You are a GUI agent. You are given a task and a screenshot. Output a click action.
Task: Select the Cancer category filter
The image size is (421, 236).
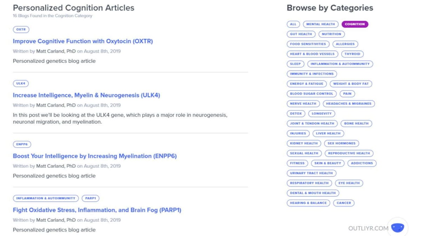pos(343,203)
